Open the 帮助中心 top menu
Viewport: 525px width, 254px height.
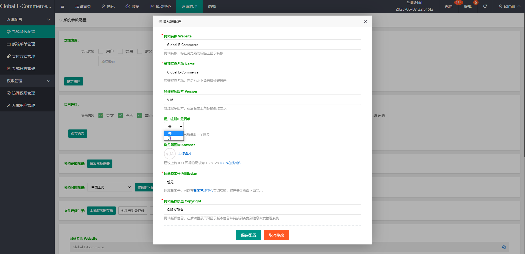click(x=161, y=6)
